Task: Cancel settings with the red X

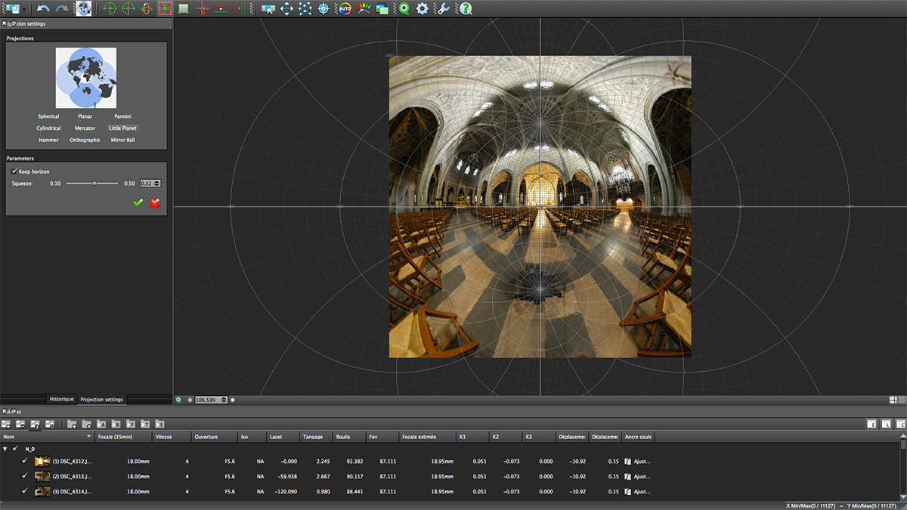Action: (x=155, y=202)
